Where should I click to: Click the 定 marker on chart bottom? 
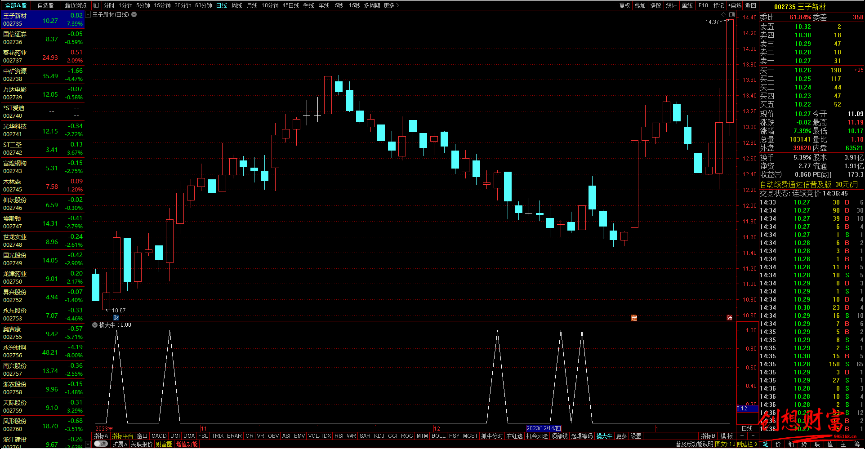click(x=634, y=318)
